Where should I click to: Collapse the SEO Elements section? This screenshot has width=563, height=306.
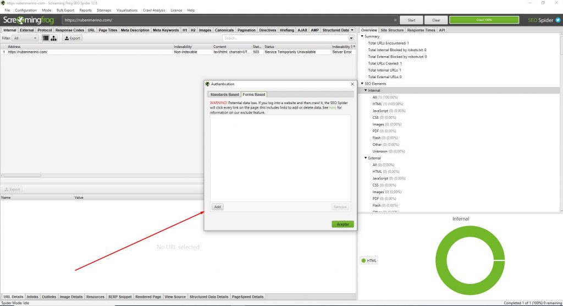click(x=362, y=84)
